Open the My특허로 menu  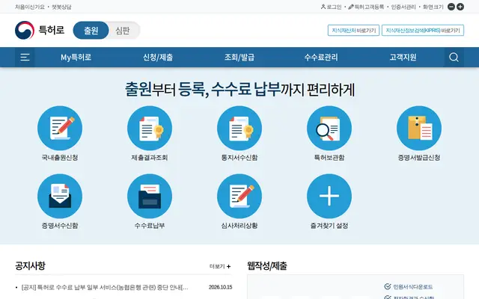76,57
